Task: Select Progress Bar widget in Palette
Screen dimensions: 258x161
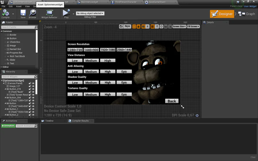Action: [x=16, y=53]
